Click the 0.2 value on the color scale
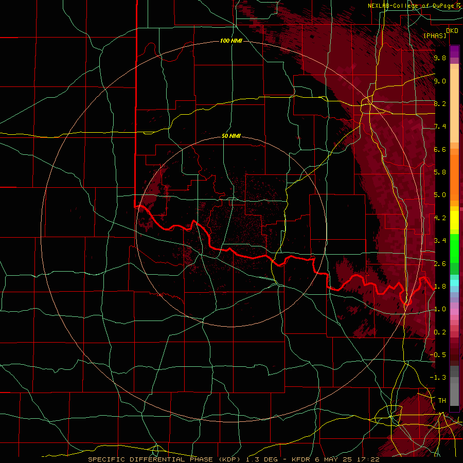463x463 pixels. pyautogui.click(x=440, y=332)
